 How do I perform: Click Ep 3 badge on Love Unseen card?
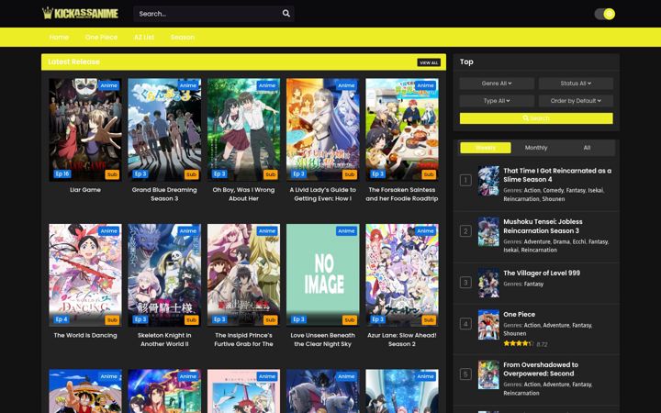click(298, 319)
